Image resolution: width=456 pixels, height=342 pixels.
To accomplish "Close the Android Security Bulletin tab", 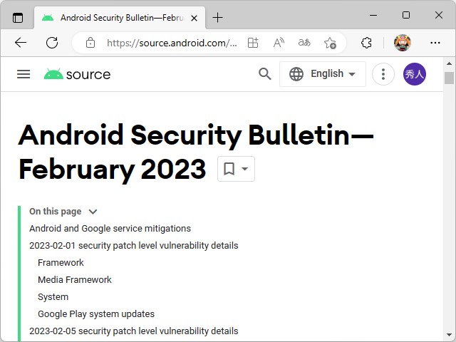I will pyautogui.click(x=194, y=18).
